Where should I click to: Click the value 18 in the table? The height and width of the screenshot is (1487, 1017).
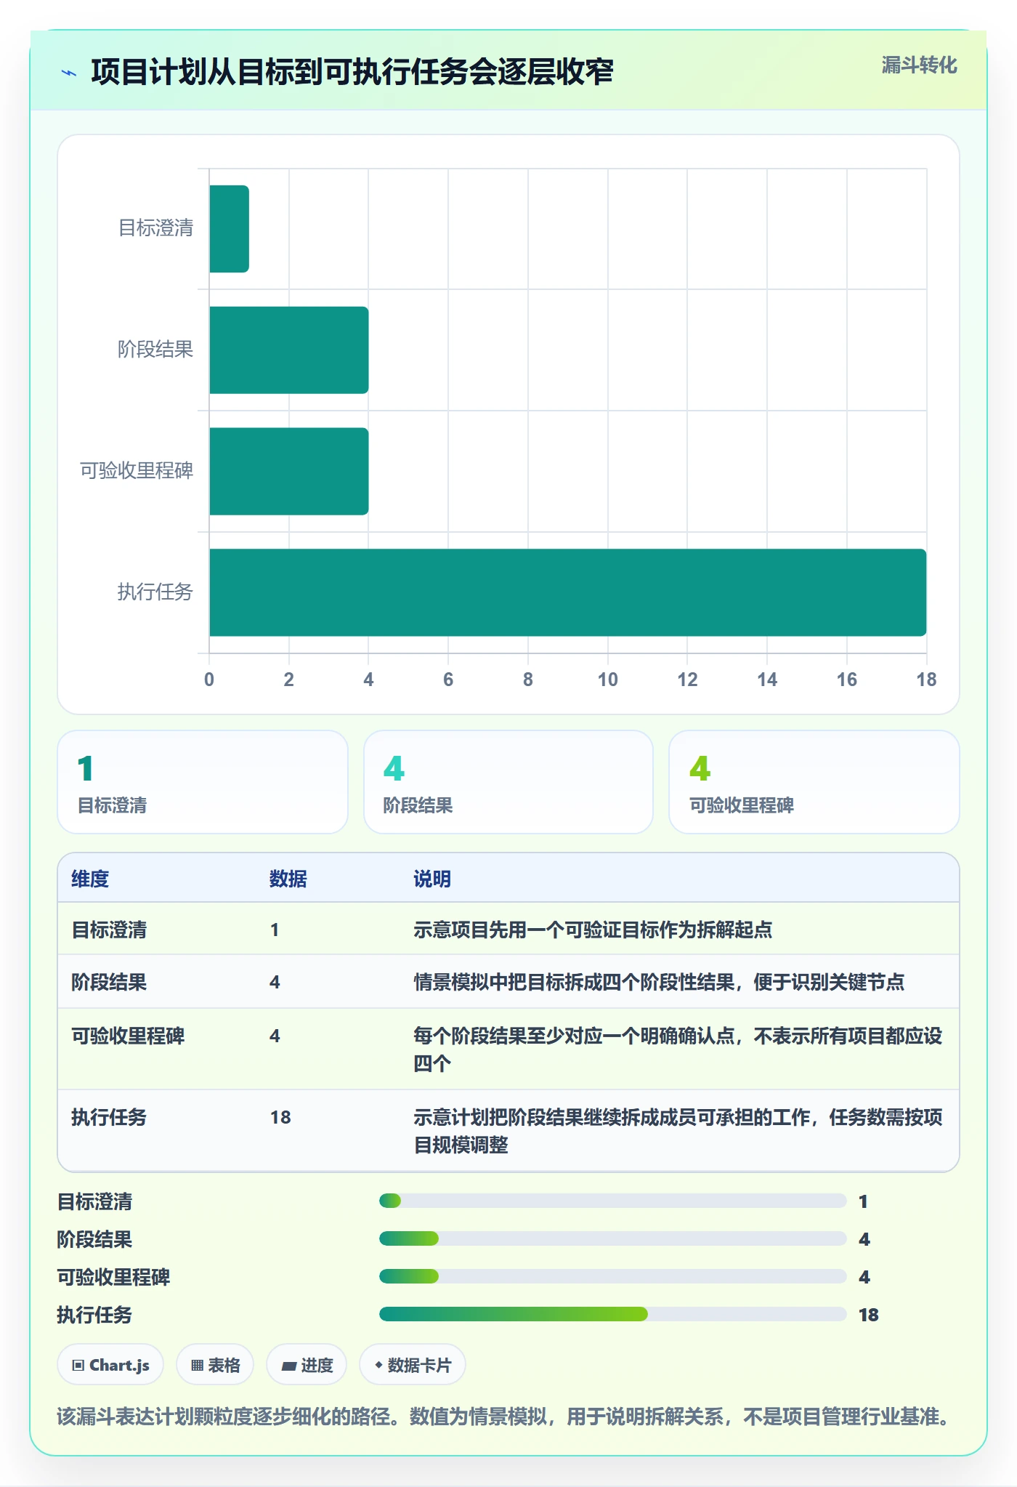pyautogui.click(x=280, y=1117)
